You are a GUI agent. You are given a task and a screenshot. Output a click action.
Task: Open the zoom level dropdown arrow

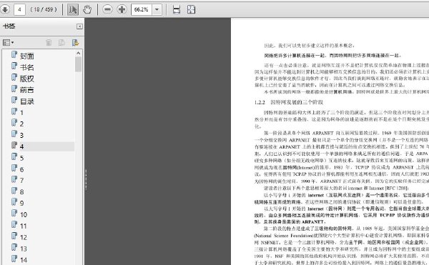(157, 9)
